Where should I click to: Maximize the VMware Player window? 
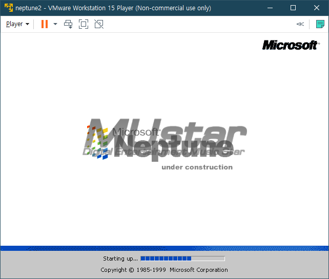click(293, 8)
